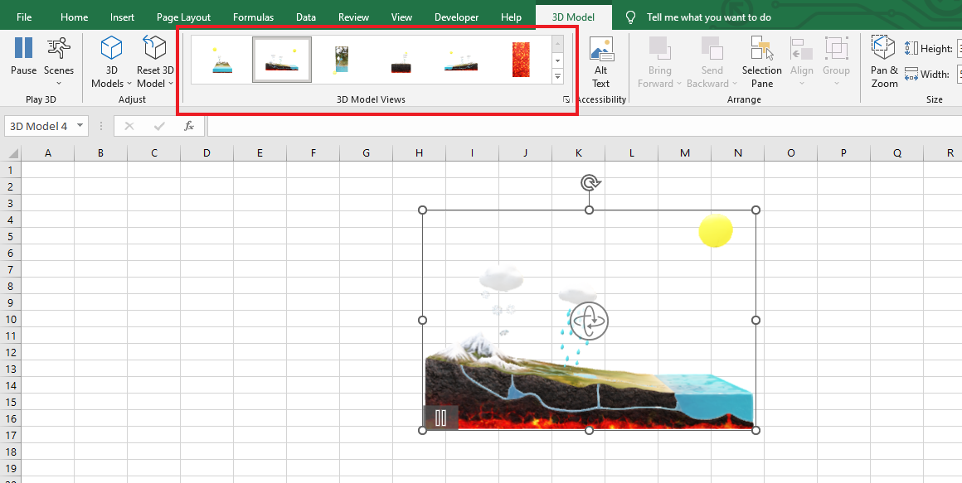The width and height of the screenshot is (962, 483).
Task: Click the pause overlay on the 3D model
Action: (440, 418)
